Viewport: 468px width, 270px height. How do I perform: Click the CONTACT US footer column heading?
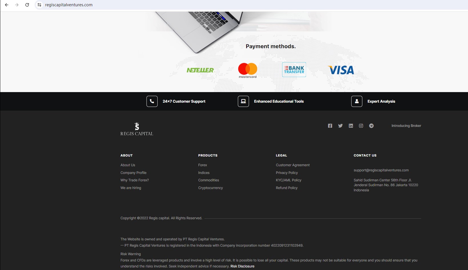click(365, 155)
